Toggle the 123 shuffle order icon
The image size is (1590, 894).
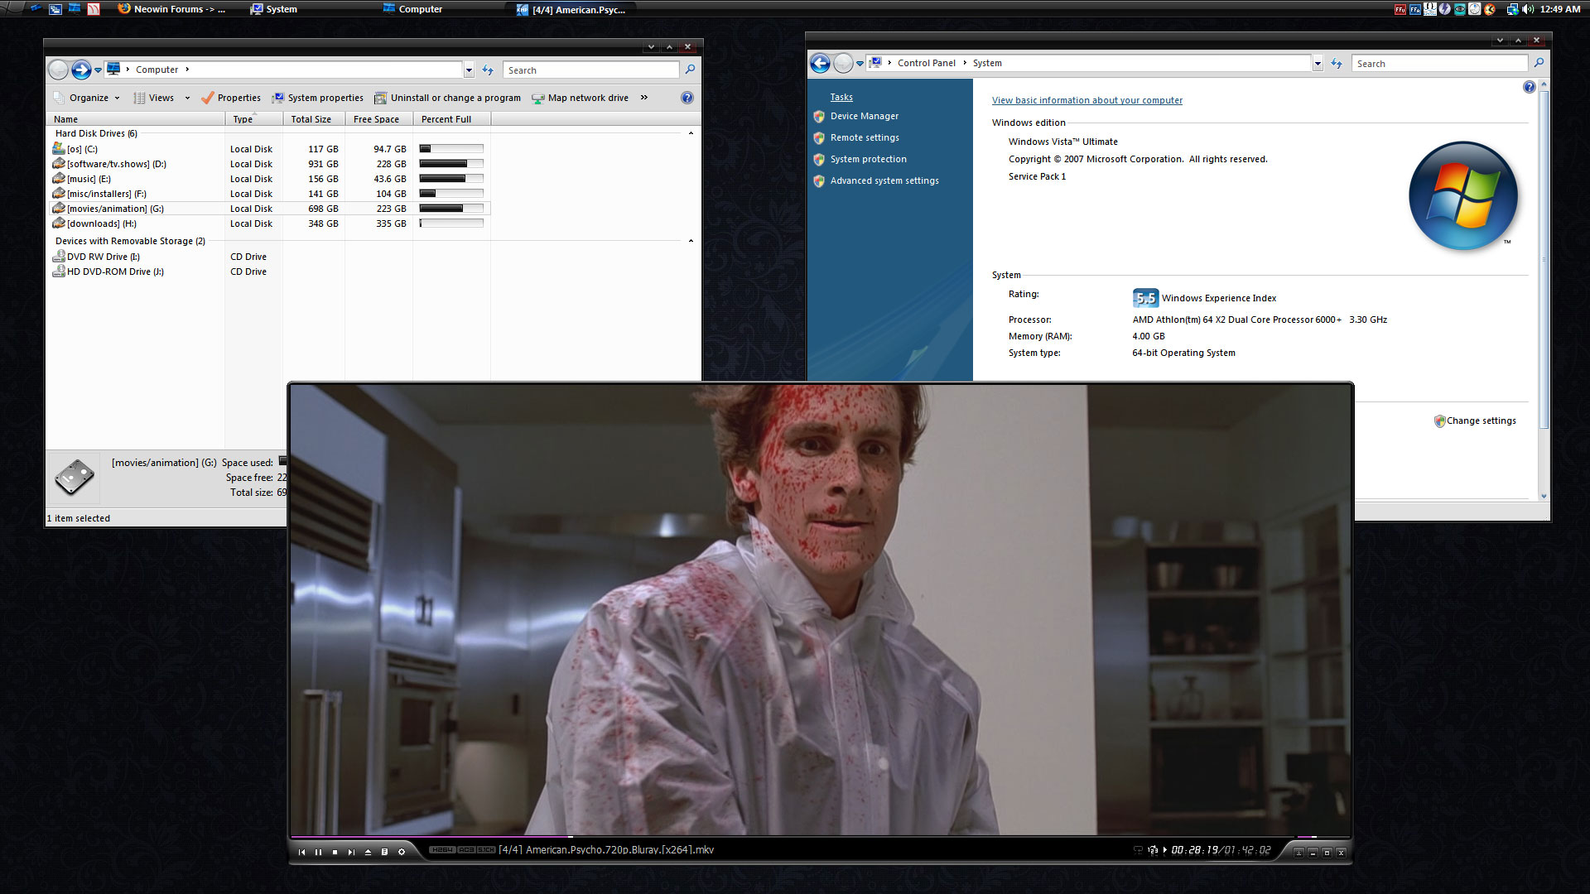click(1153, 850)
